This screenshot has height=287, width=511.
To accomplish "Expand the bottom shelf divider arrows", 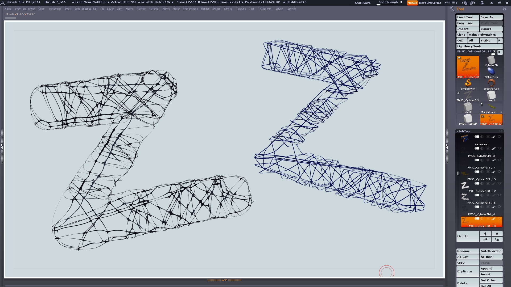I will click(224, 280).
